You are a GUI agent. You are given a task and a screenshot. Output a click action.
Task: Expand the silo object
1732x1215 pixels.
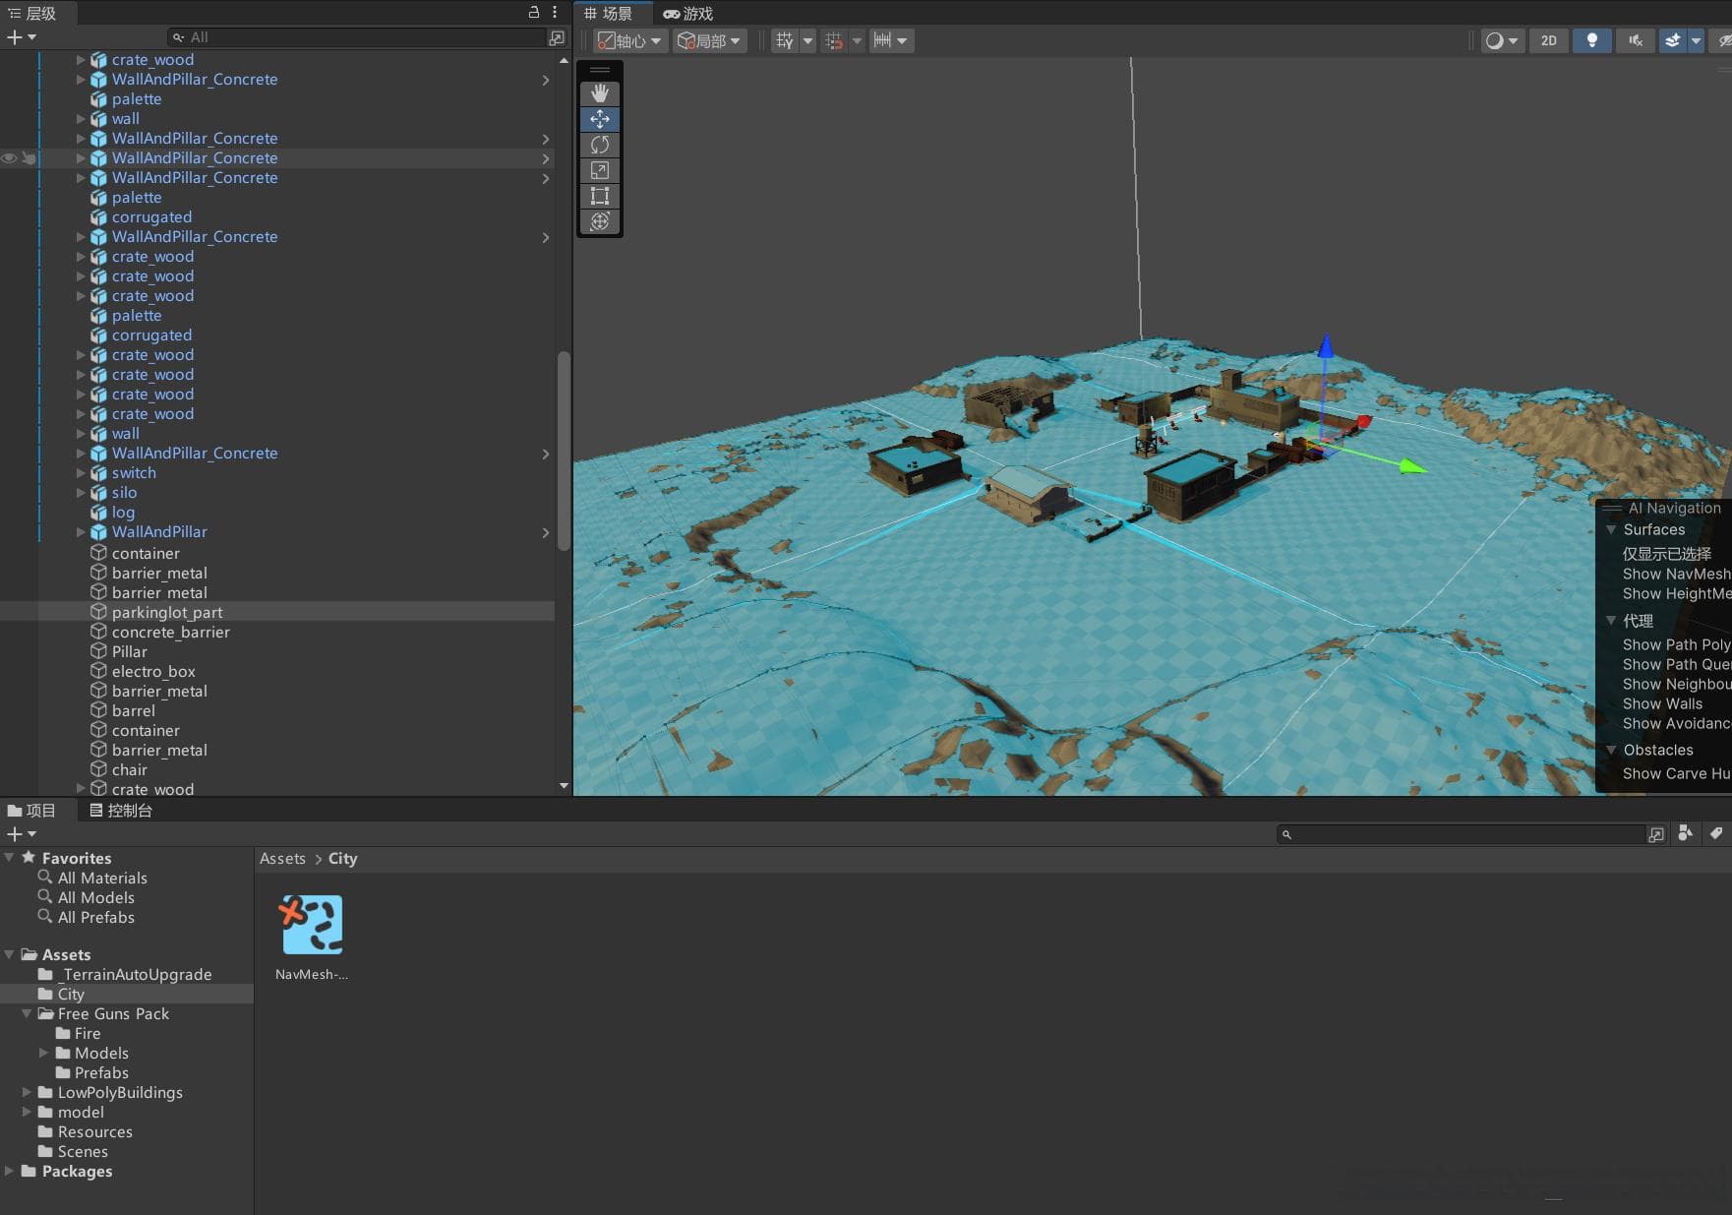(81, 493)
